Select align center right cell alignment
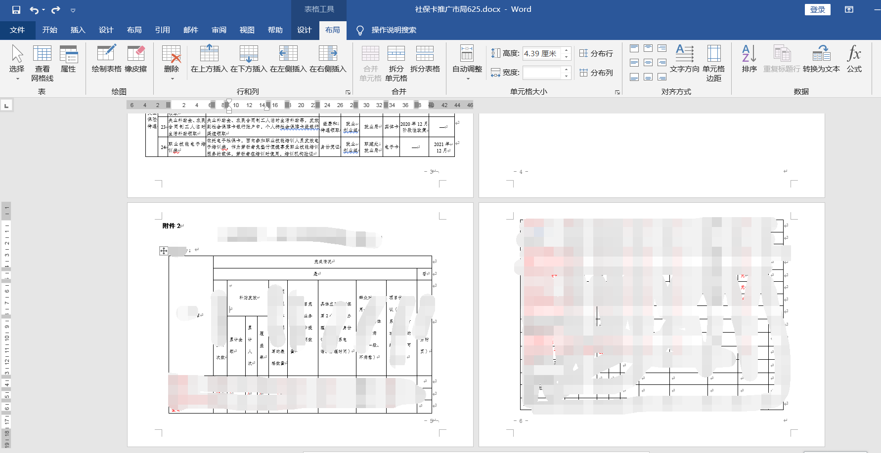Image resolution: width=881 pixels, height=453 pixels. pos(662,63)
